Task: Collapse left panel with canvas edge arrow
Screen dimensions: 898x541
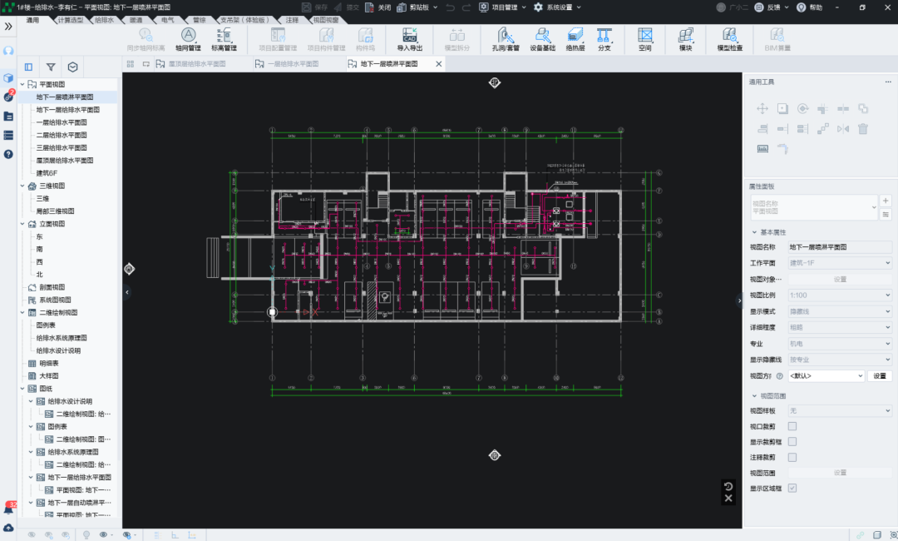Action: [127, 292]
